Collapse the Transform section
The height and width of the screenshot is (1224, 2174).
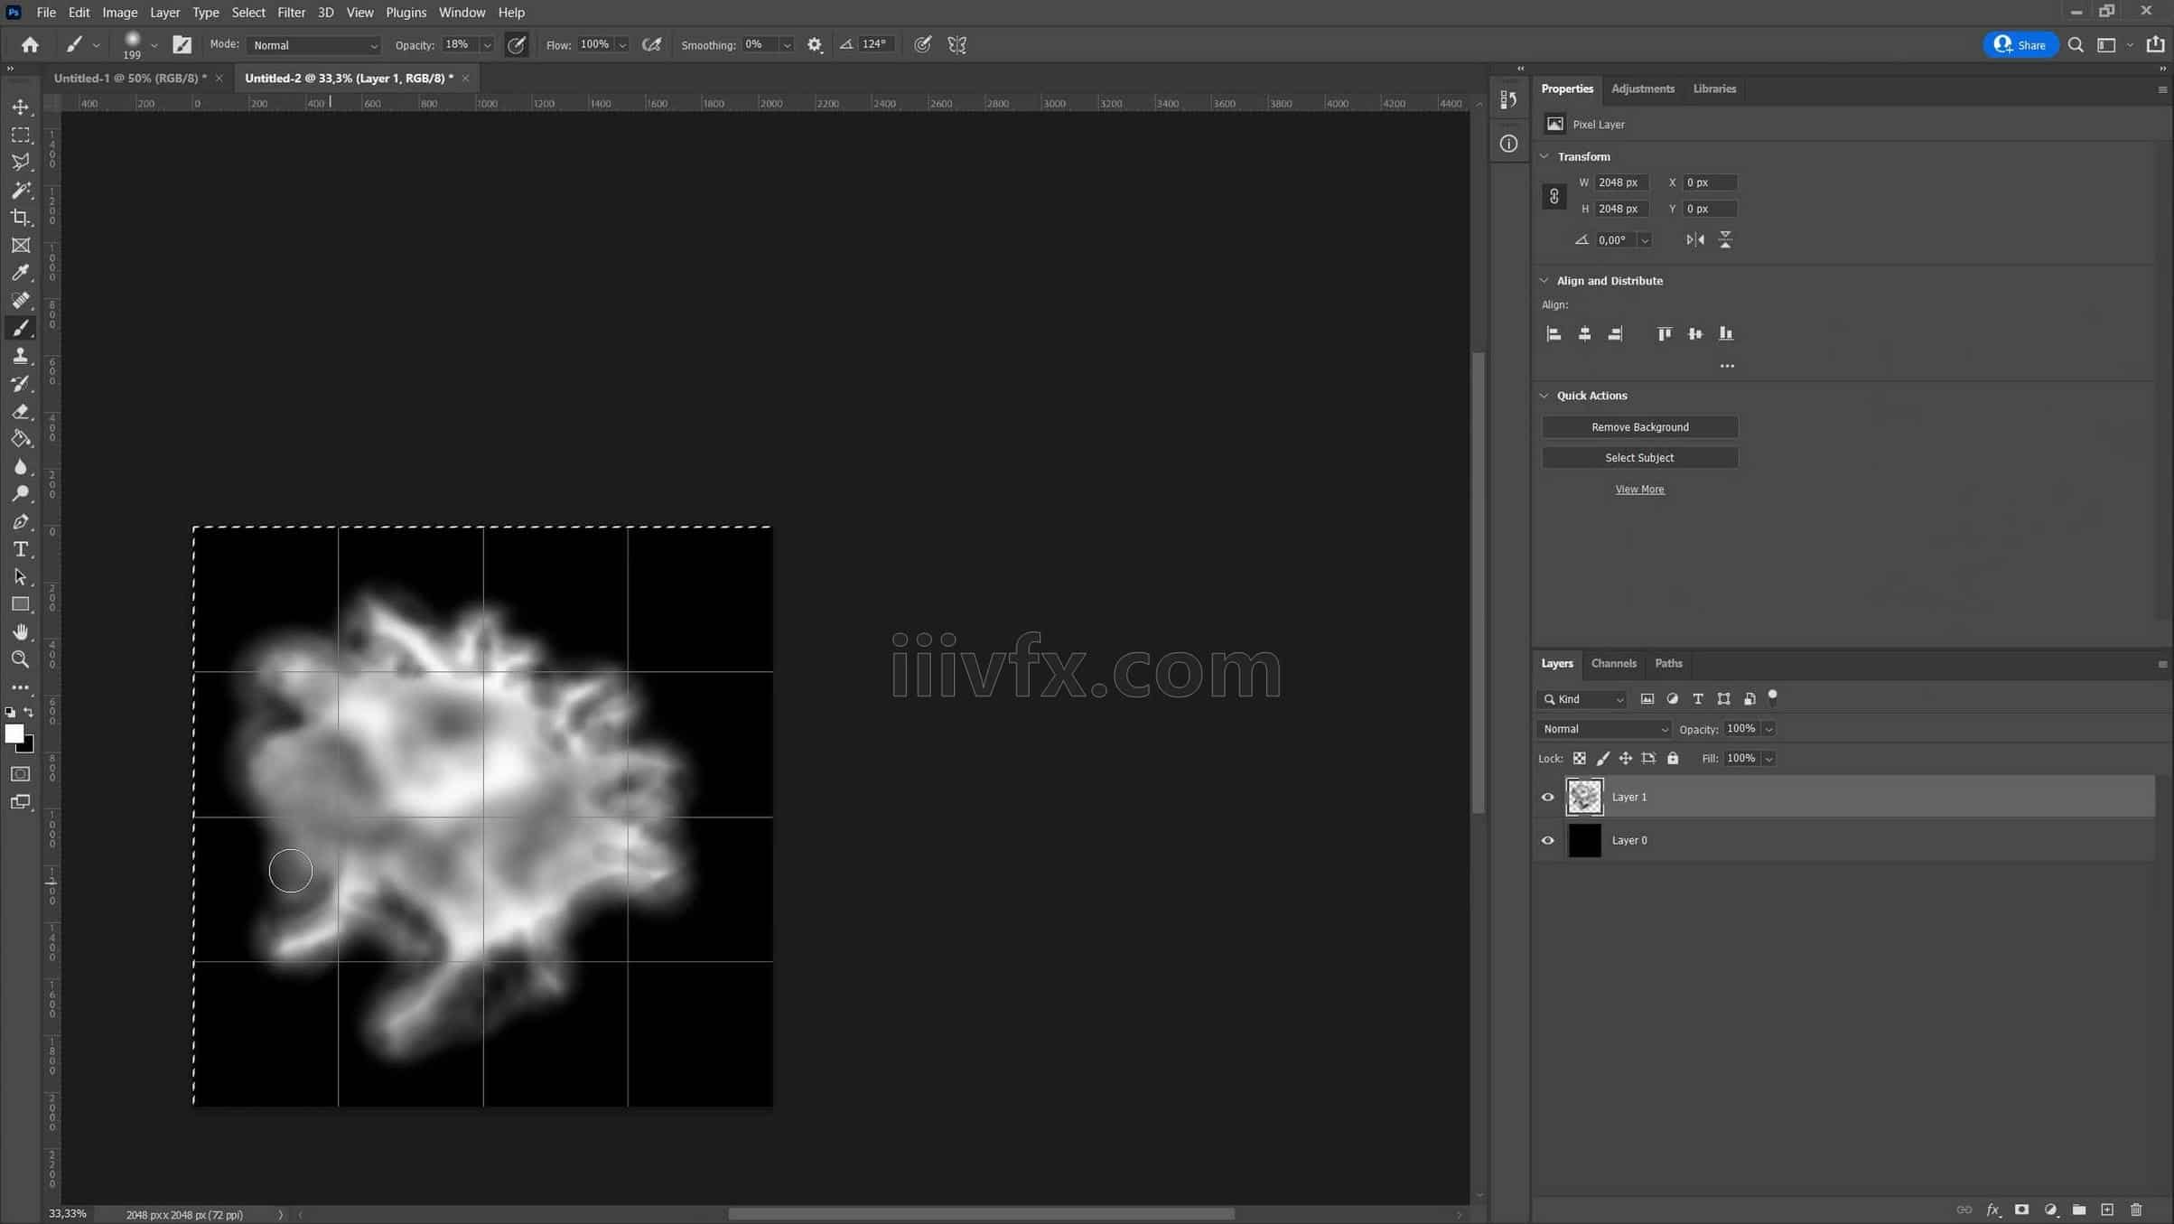(1544, 156)
